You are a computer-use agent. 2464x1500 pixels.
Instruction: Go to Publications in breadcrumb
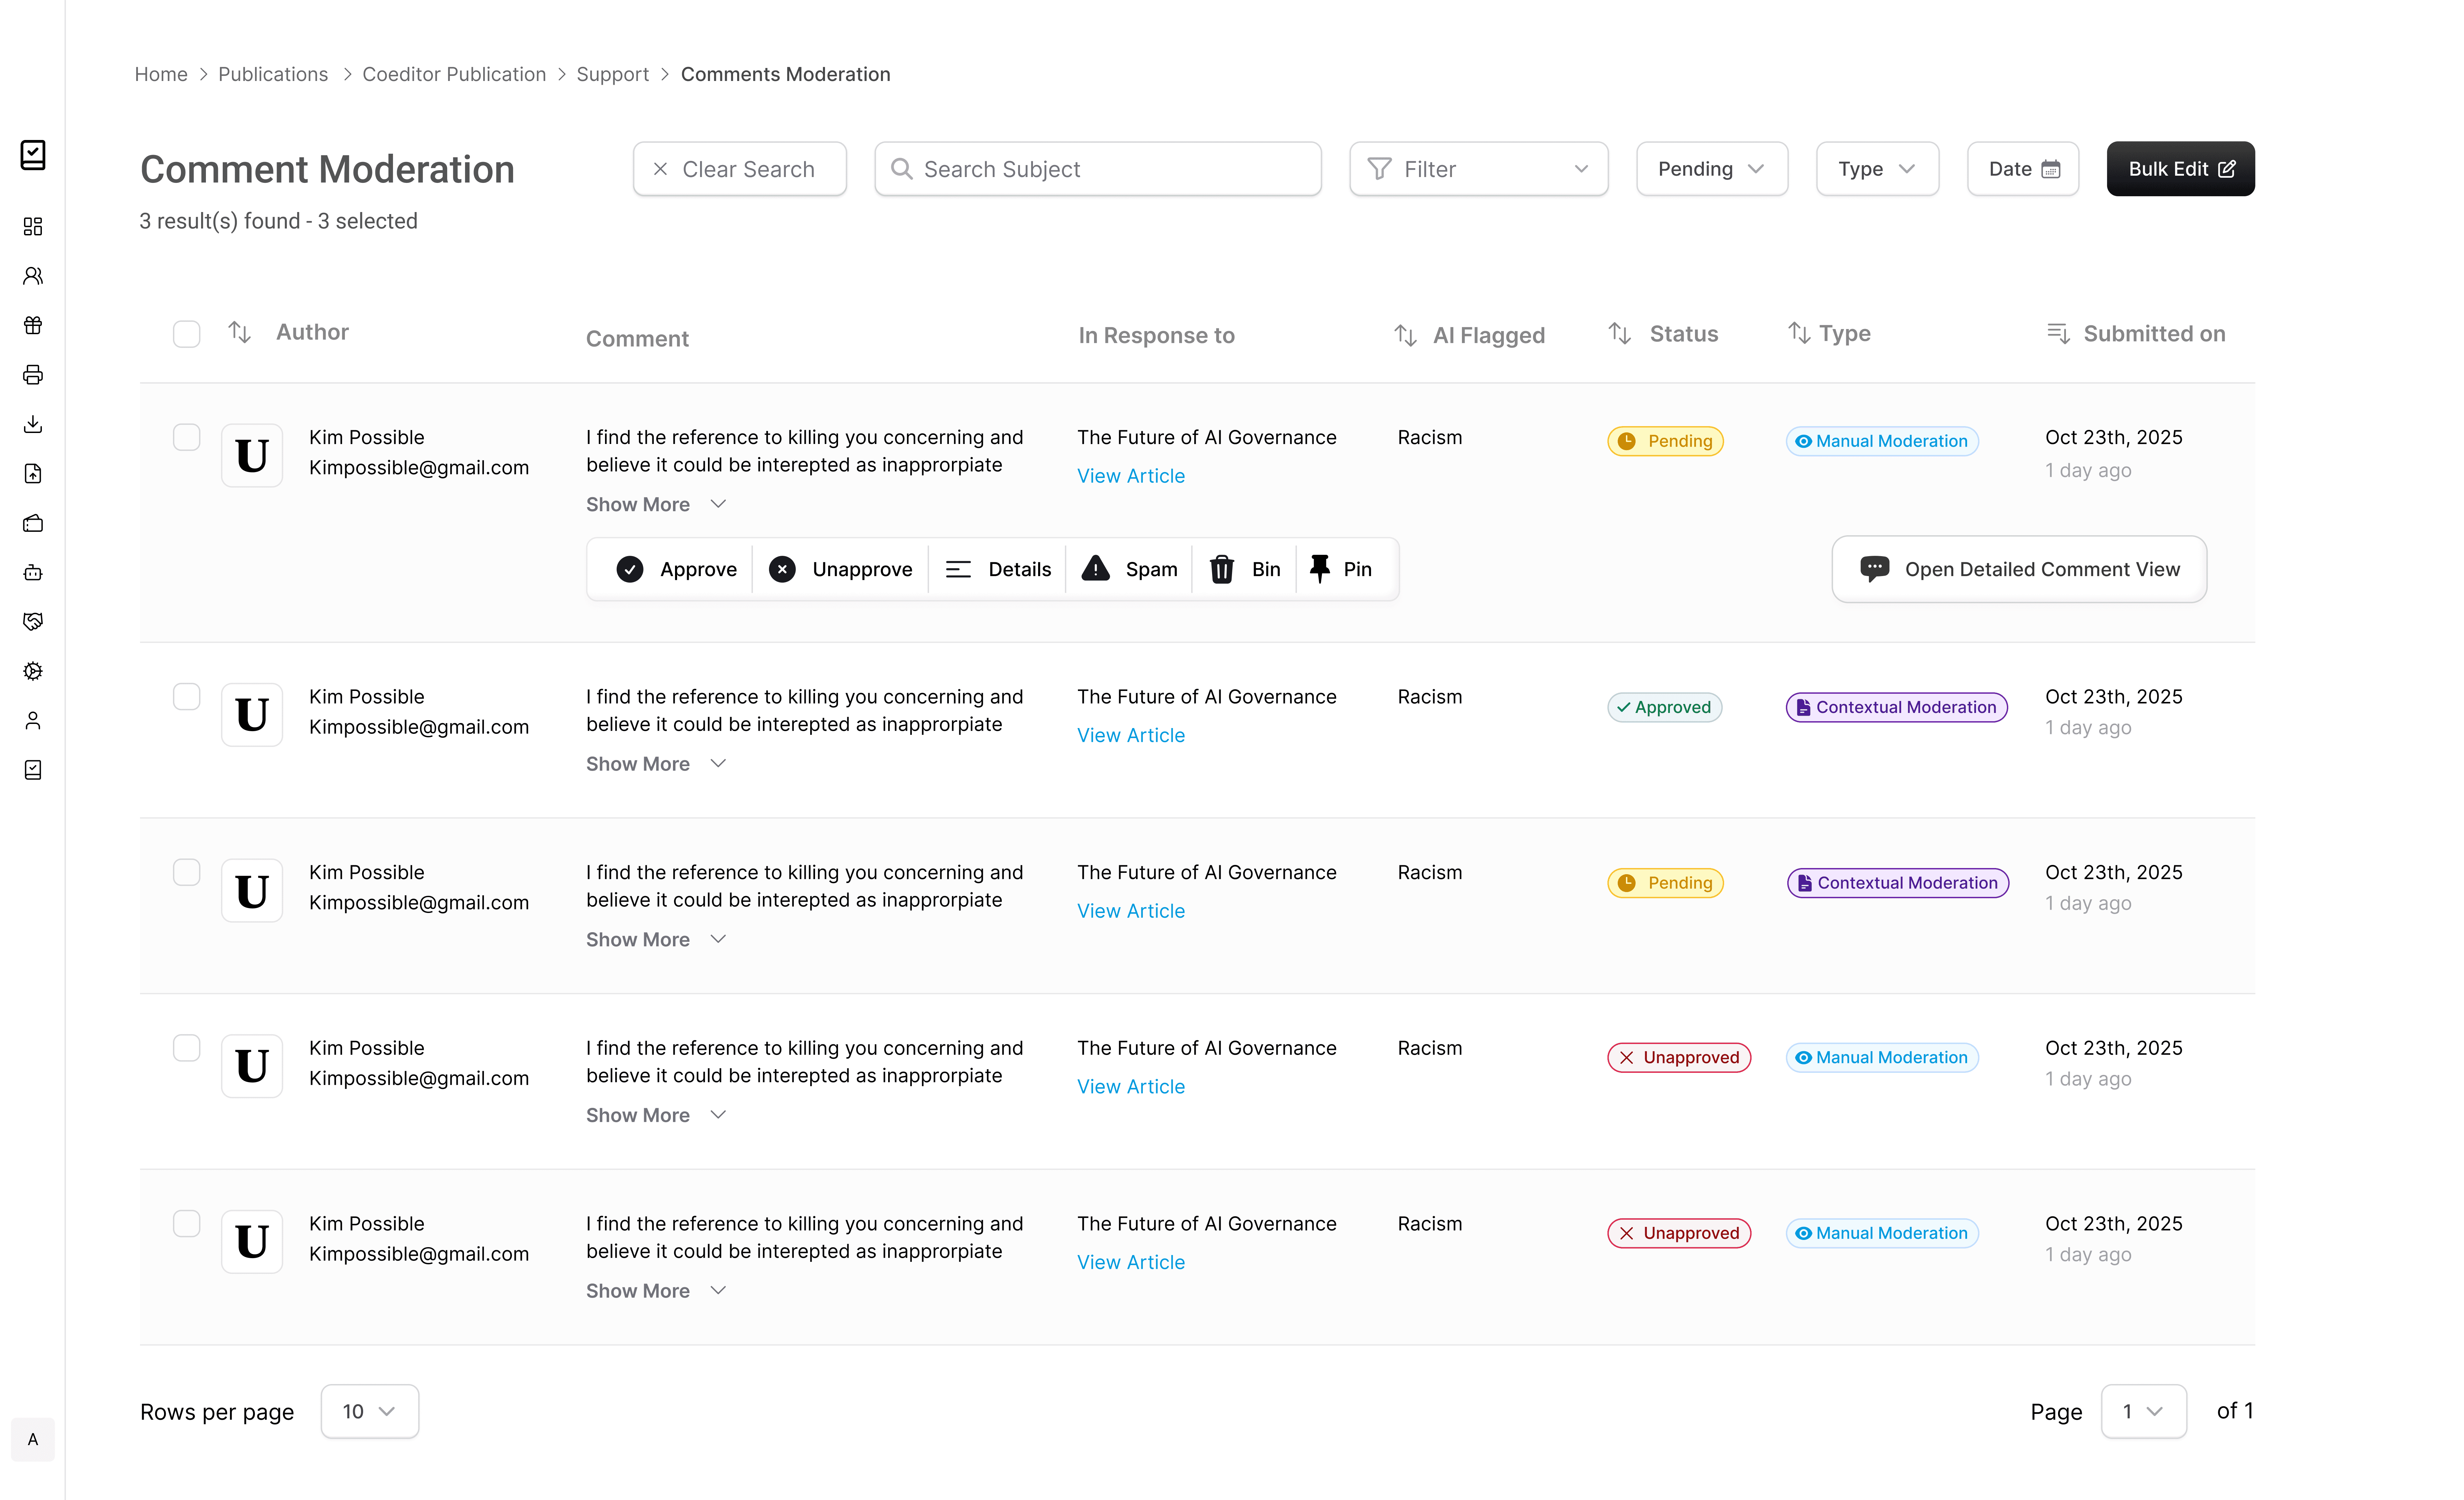tap(273, 74)
